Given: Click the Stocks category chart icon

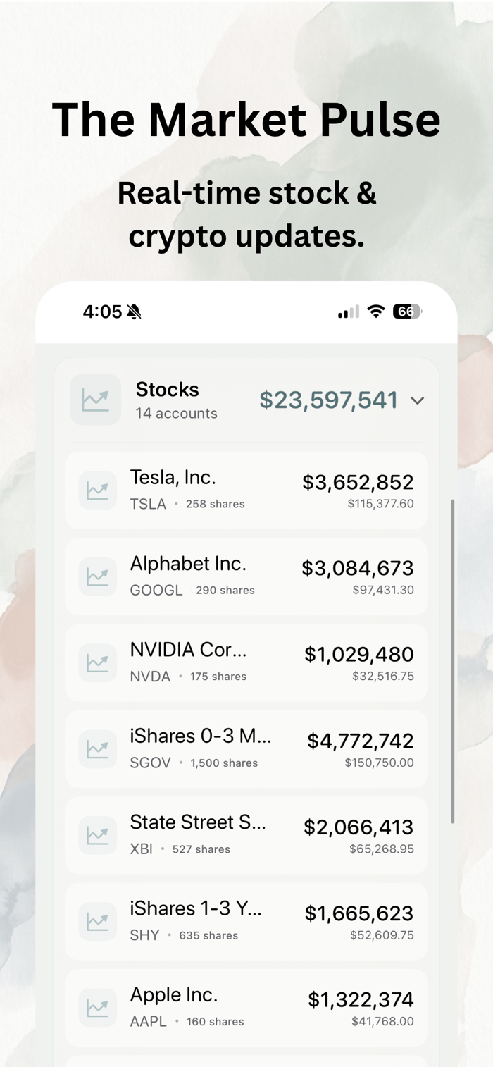Looking at the screenshot, I should point(96,400).
